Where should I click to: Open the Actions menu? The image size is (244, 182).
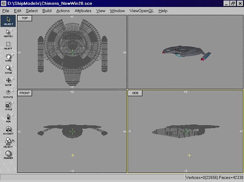[x=63, y=11]
